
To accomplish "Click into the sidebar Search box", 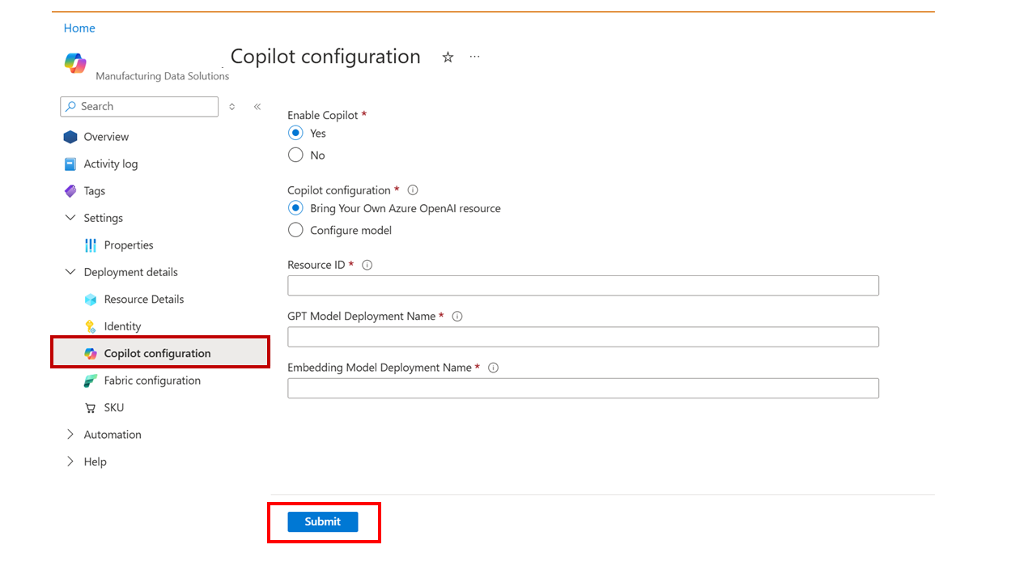I will (139, 106).
